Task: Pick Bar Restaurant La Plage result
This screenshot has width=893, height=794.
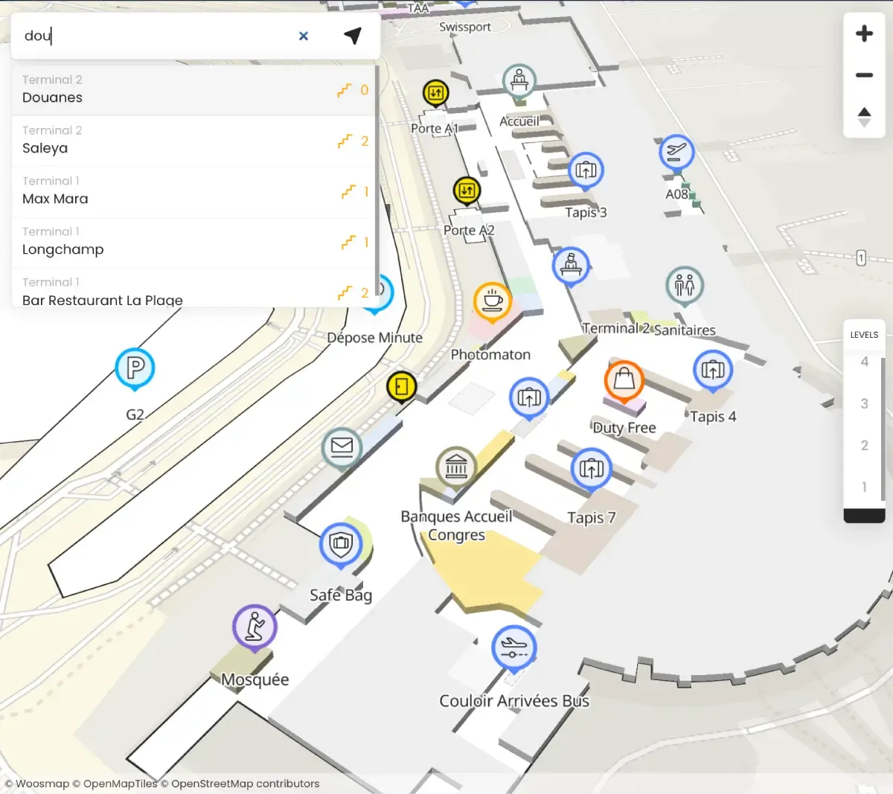Action: coord(193,288)
